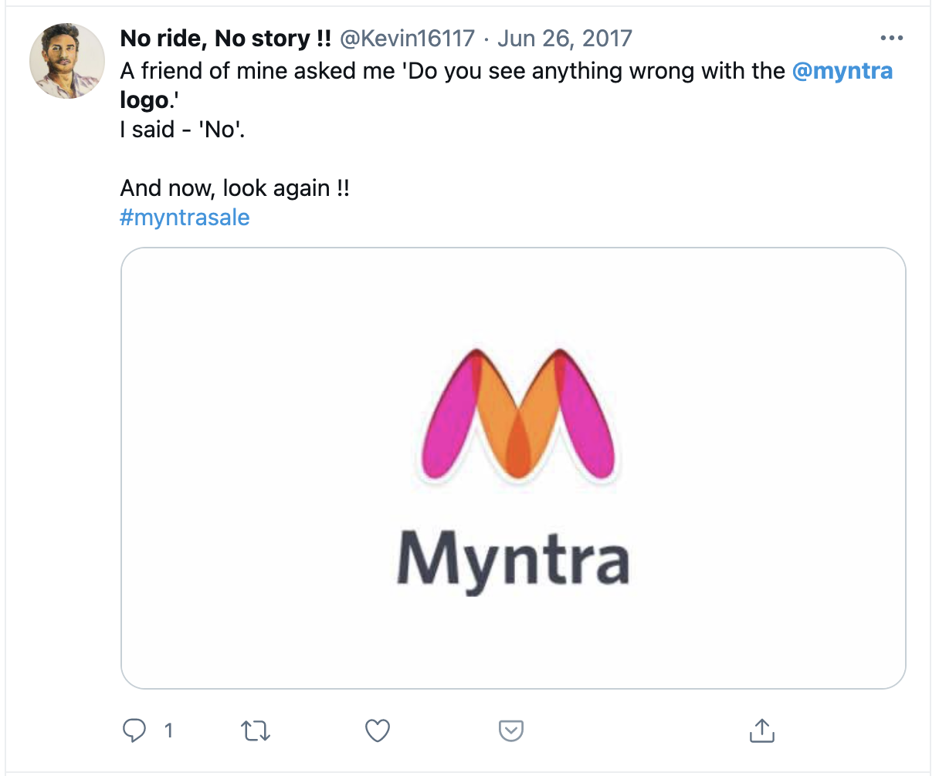Click the @Kevin16117 handle
This screenshot has width=939, height=776.
click(408, 38)
